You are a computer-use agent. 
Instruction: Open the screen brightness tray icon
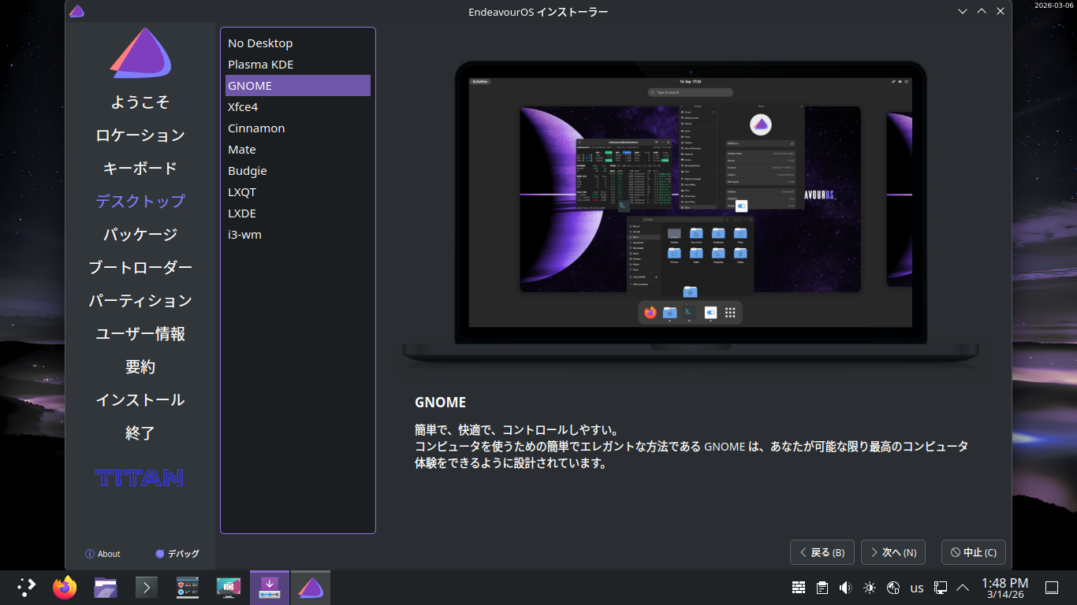pyautogui.click(x=870, y=588)
